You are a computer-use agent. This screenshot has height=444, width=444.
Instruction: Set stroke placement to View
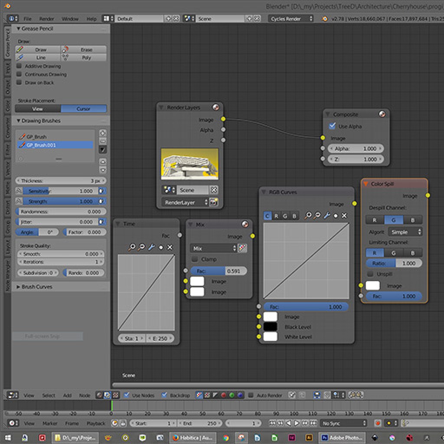point(38,109)
